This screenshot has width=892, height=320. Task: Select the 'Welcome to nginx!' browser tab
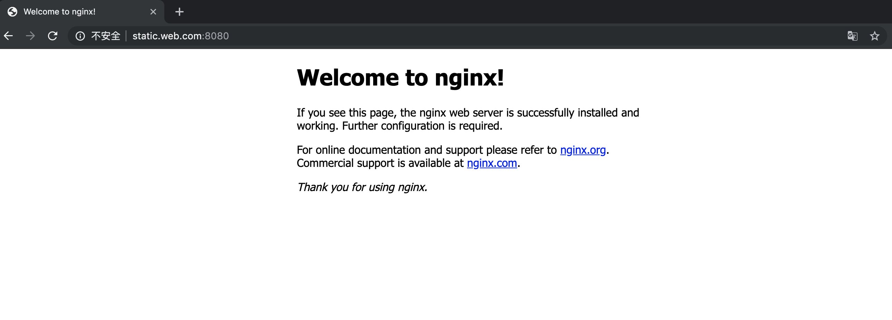click(82, 12)
